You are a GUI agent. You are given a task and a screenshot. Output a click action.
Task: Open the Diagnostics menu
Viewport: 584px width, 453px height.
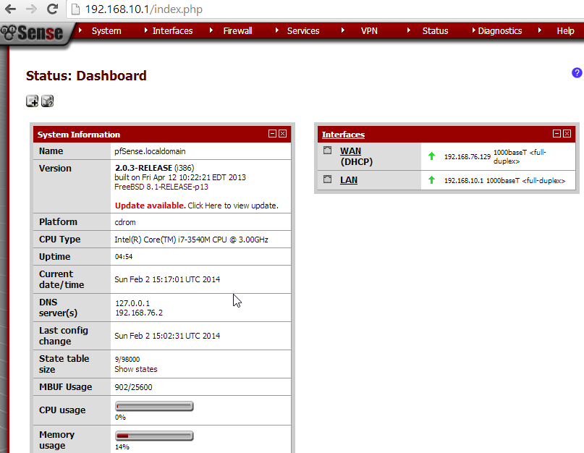(x=500, y=31)
